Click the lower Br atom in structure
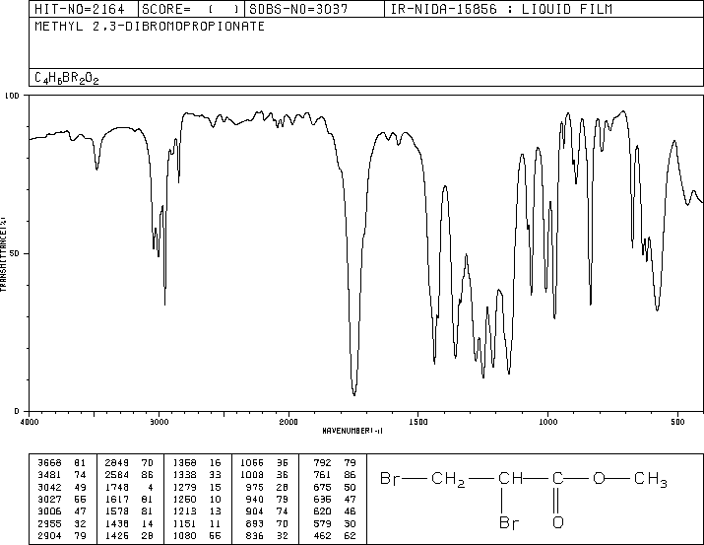The width and height of the screenshot is (704, 545). (x=509, y=522)
